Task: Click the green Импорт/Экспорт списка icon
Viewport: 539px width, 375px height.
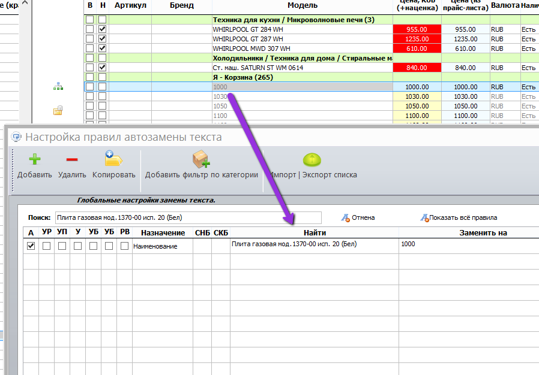Action: pos(312,160)
